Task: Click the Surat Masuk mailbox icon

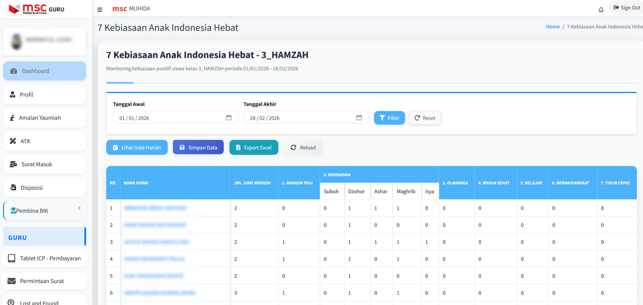Action: tap(13, 164)
